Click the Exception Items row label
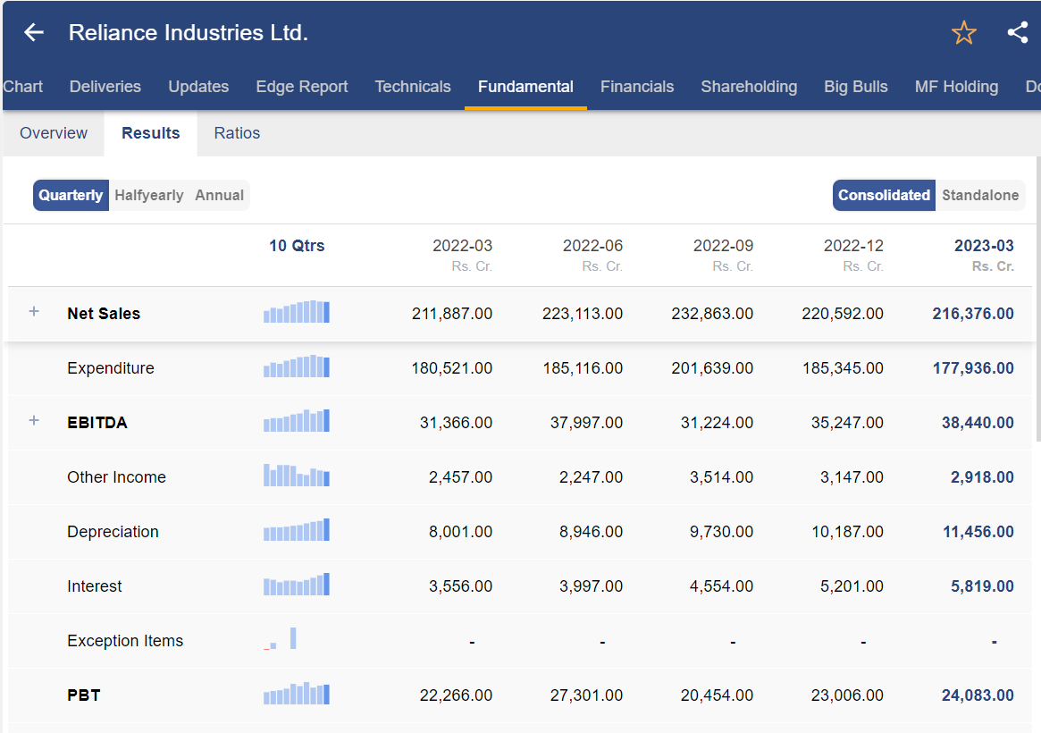 (125, 640)
